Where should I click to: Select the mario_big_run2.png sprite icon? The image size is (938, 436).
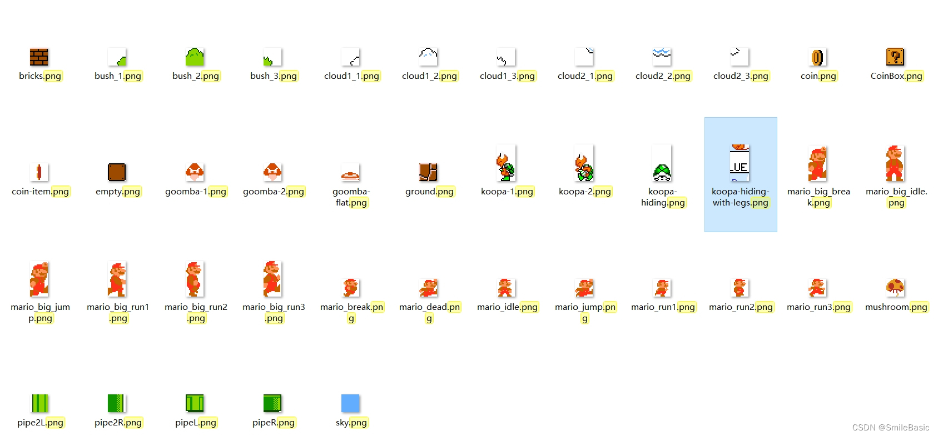click(x=195, y=279)
